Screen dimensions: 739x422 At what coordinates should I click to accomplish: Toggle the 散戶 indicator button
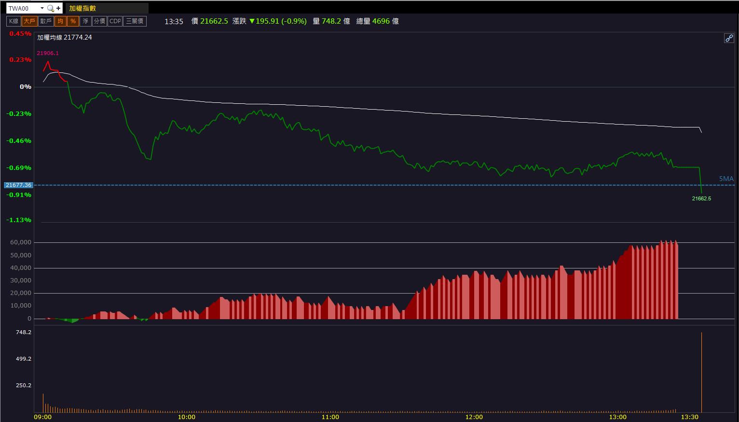(46, 21)
